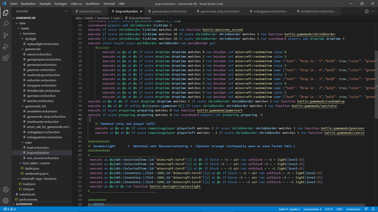
Task: Switch to votingplayer.mcfunction tab
Action: [270, 11]
